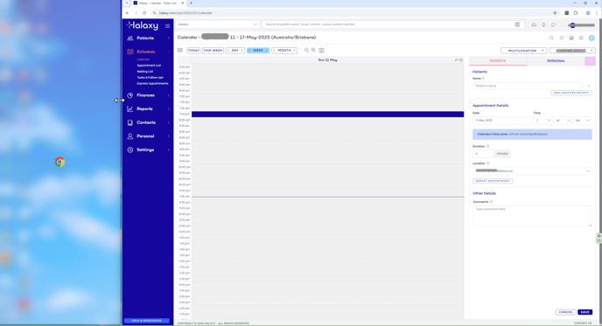Screen dimensions: 602x326
Task: Click the Patient's name input field
Action: pos(527,86)
